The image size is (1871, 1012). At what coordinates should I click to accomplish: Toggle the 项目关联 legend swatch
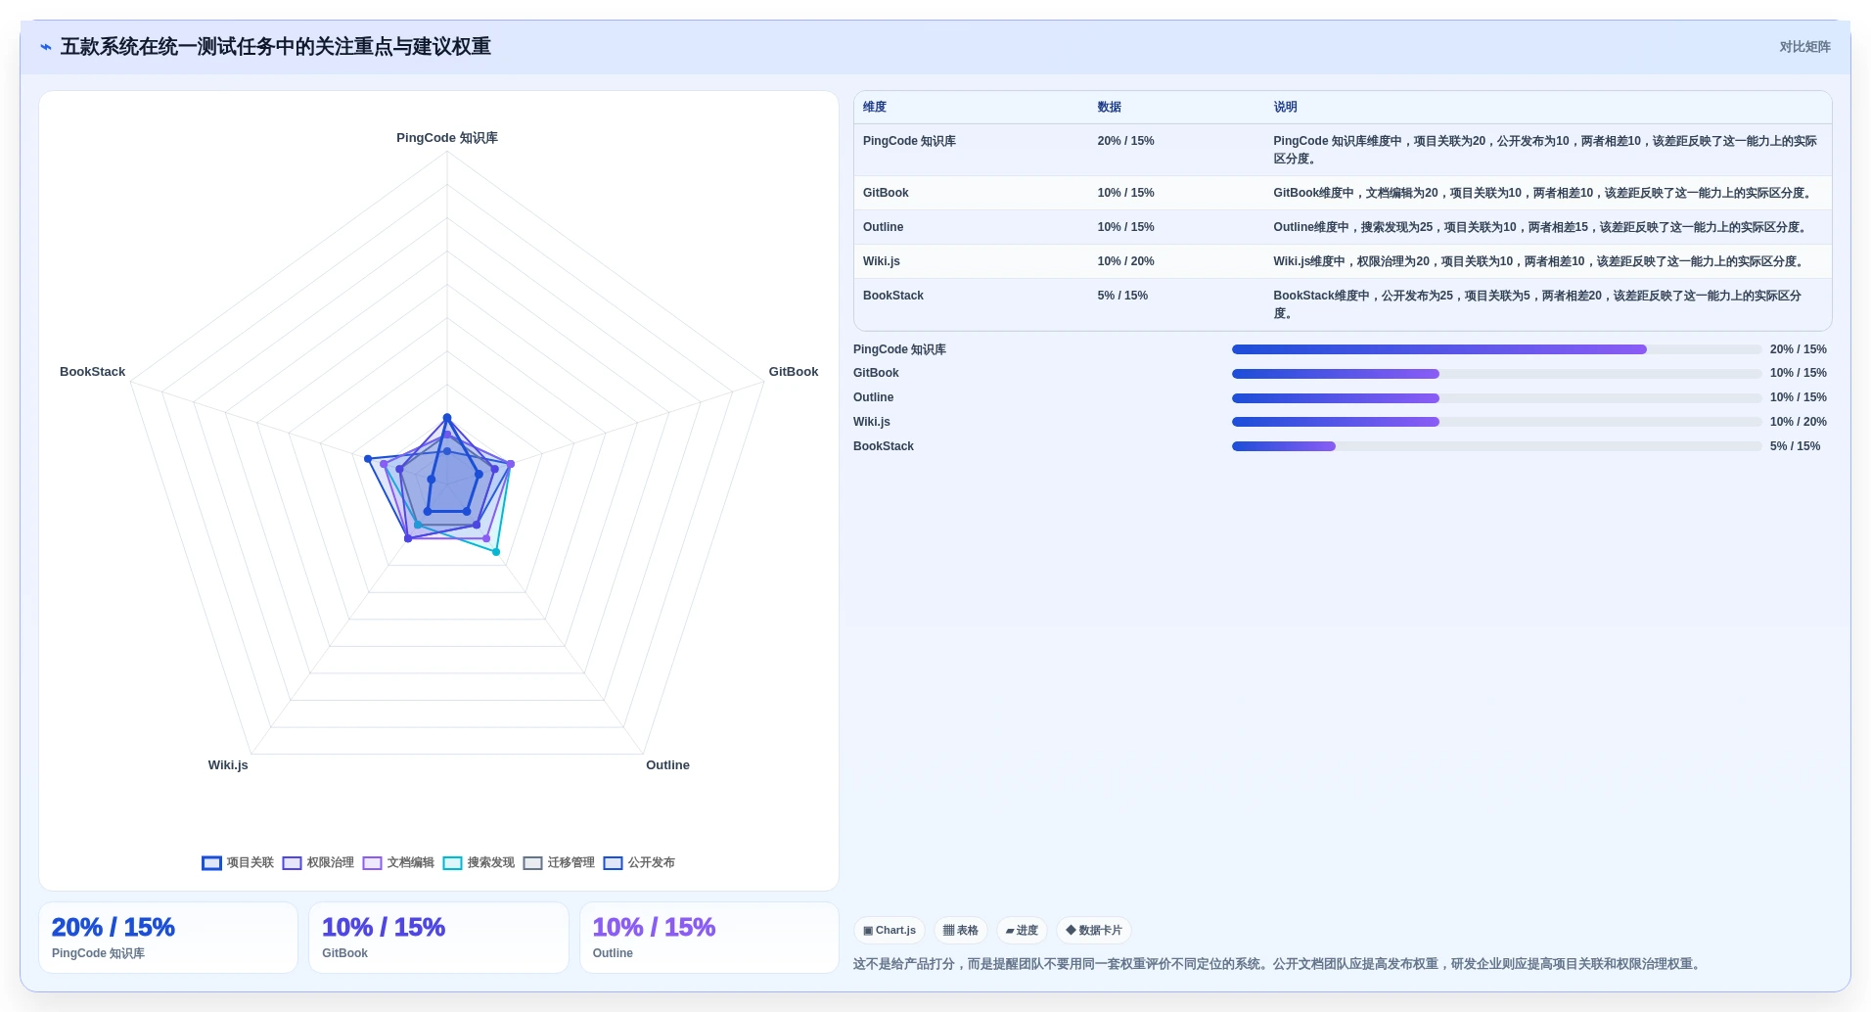point(211,863)
